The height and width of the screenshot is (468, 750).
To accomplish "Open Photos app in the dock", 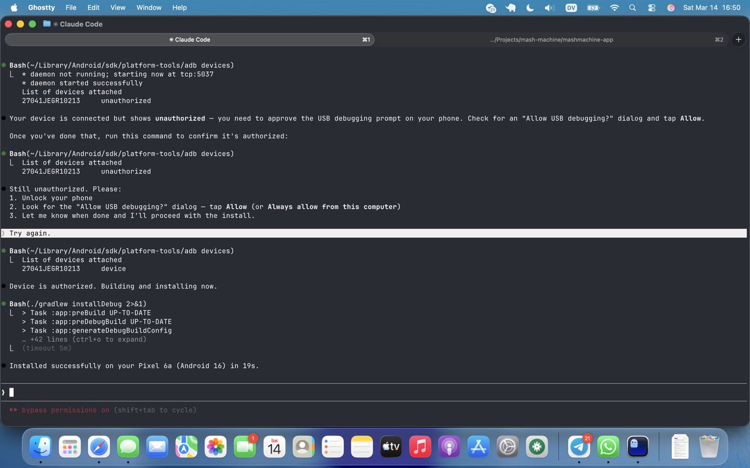I will [x=216, y=446].
